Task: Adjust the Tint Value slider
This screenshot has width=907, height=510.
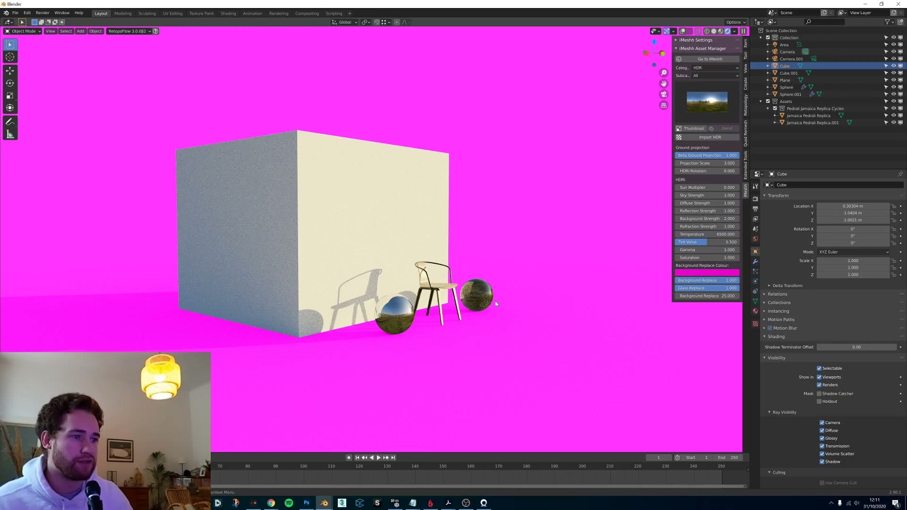Action: tap(707, 242)
